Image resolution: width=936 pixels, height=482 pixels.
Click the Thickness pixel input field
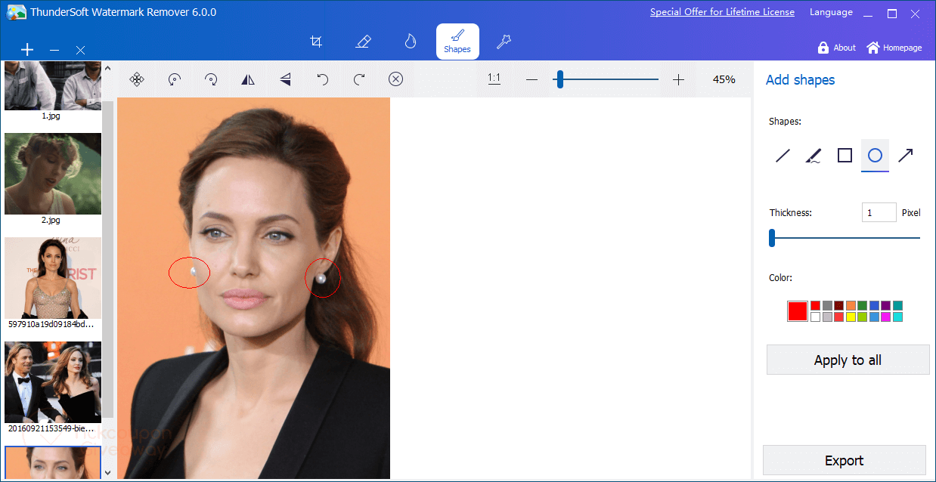click(x=879, y=213)
